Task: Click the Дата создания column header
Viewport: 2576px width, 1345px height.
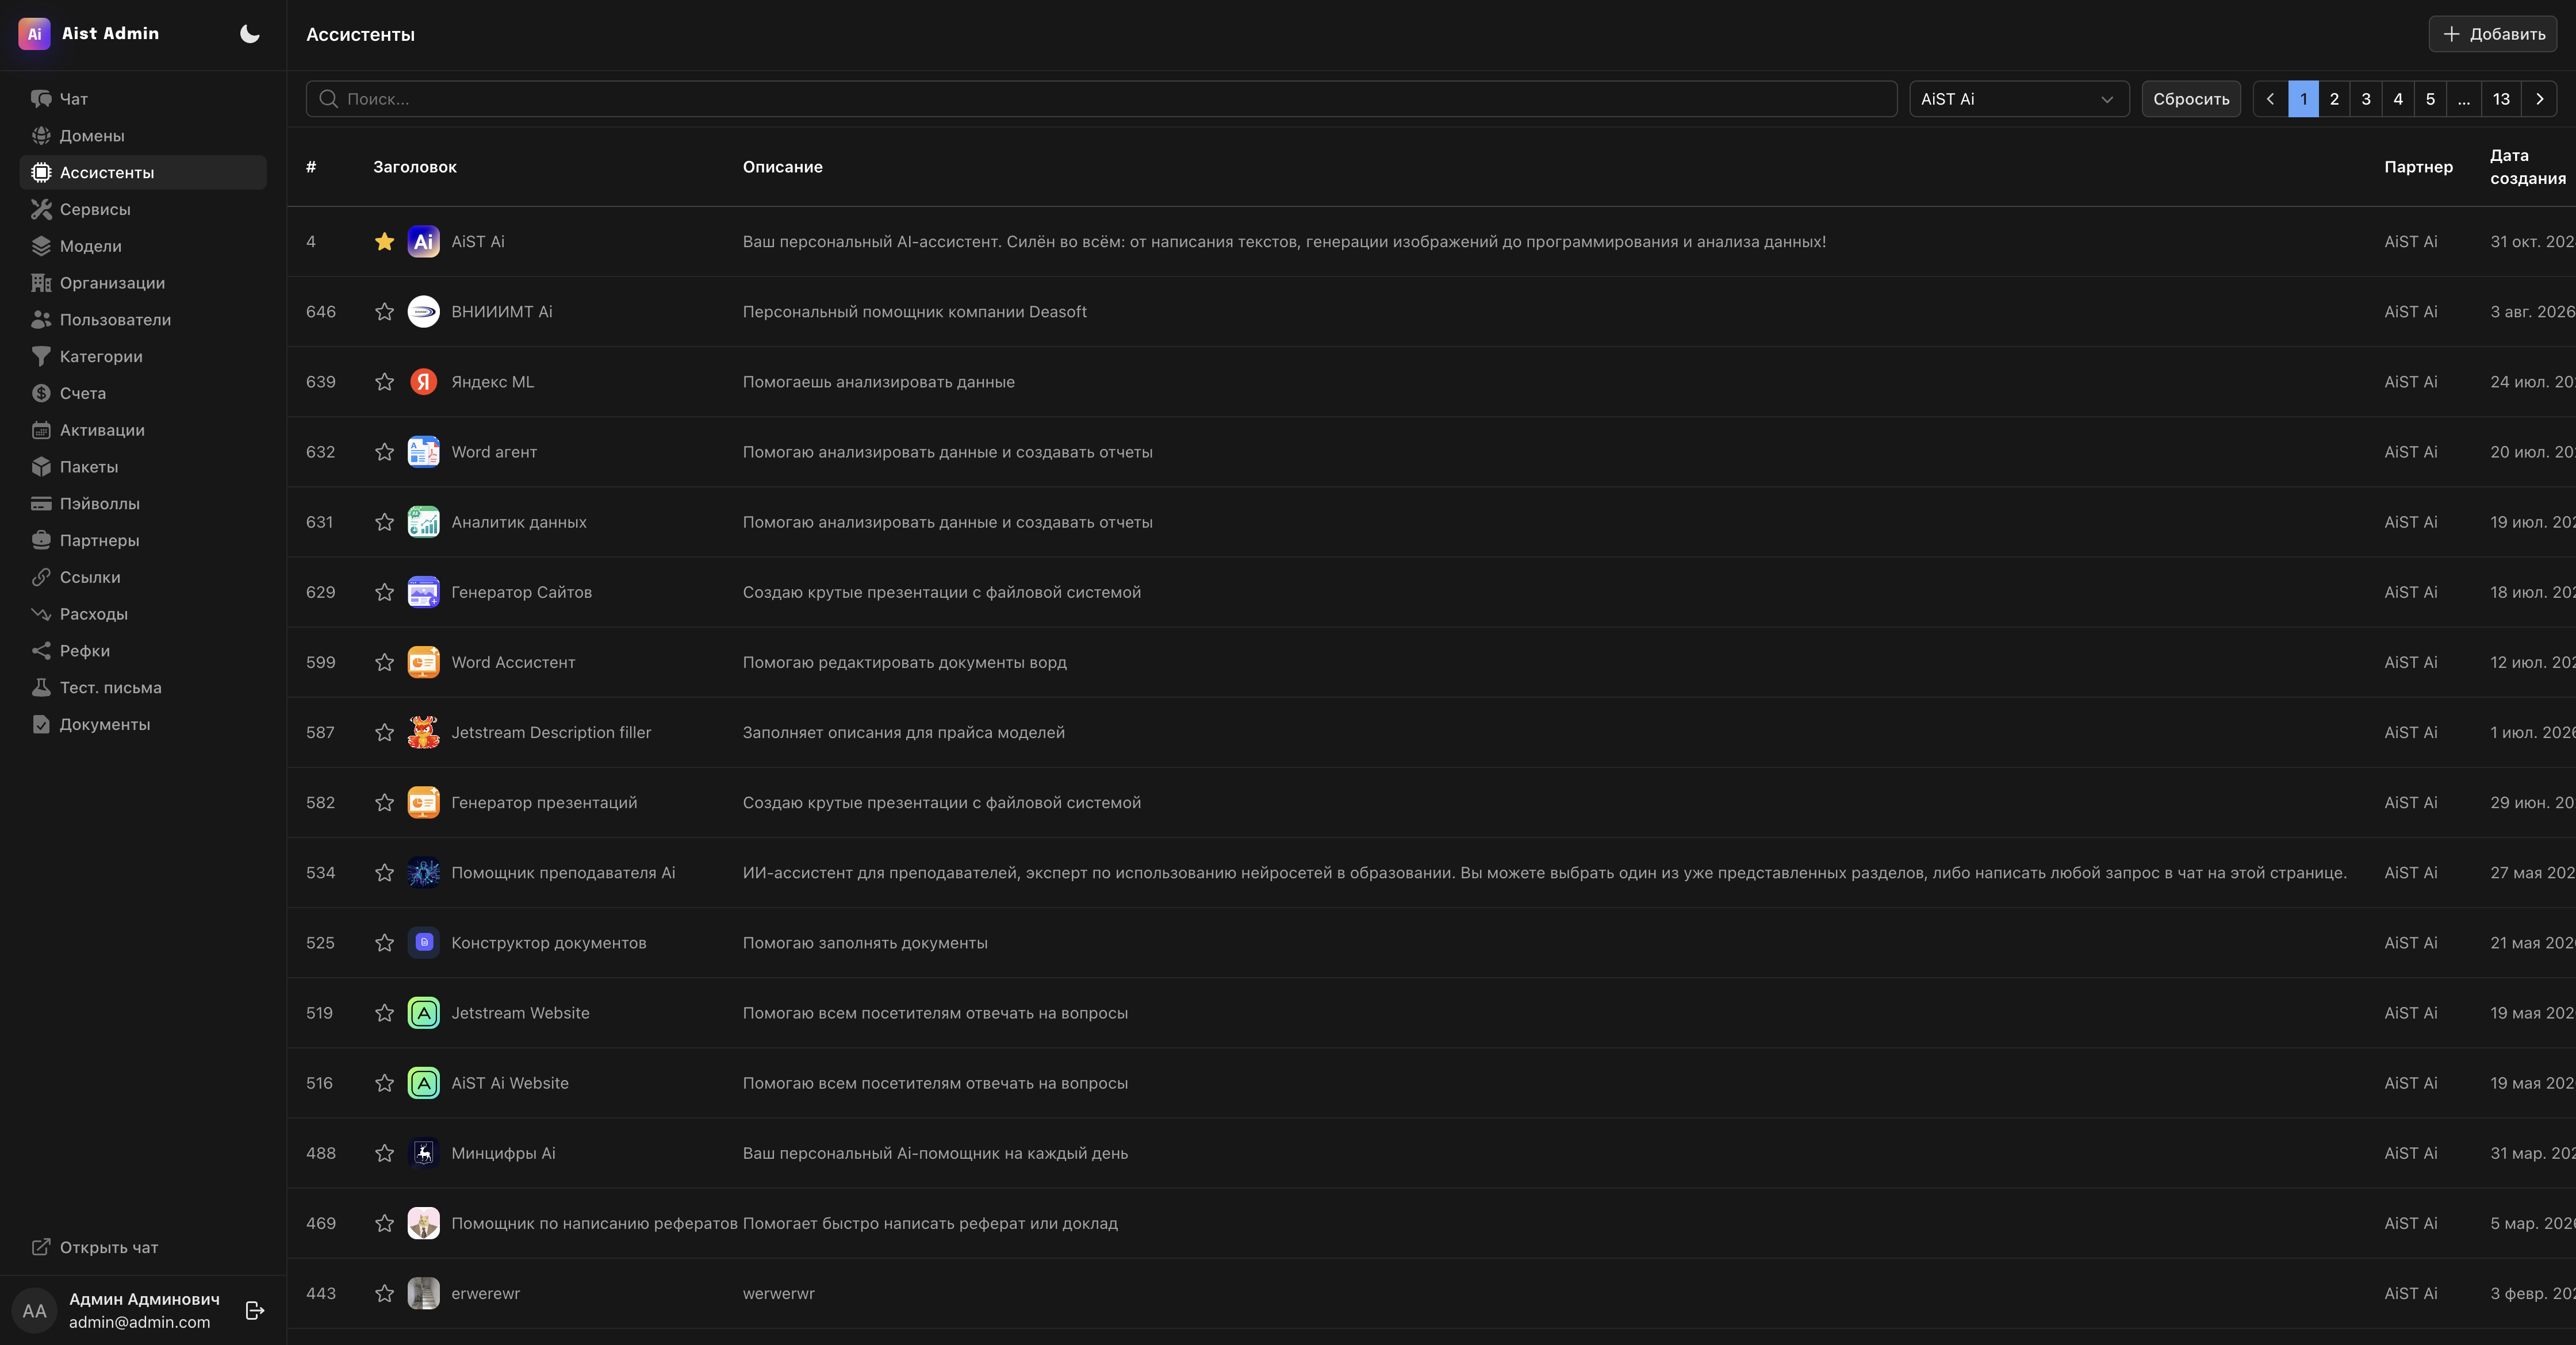Action: [x=2527, y=167]
